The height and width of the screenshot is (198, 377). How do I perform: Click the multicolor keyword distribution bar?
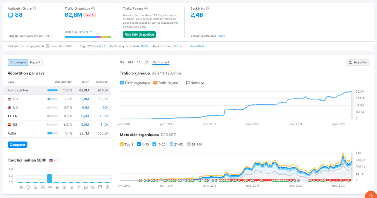pyautogui.click(x=88, y=37)
